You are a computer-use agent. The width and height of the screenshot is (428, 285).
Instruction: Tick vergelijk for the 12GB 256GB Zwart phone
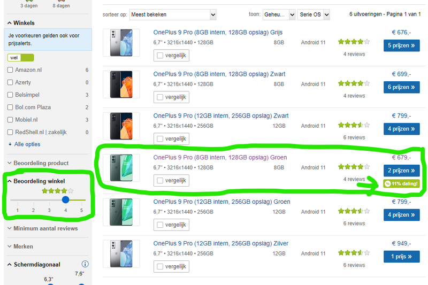(x=160, y=139)
